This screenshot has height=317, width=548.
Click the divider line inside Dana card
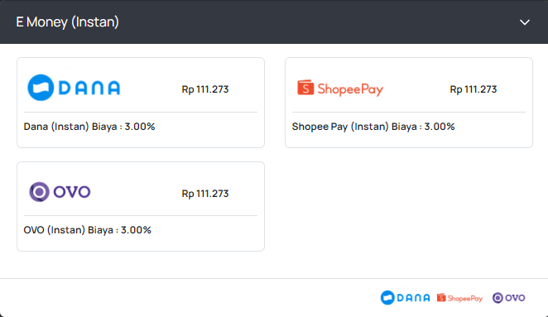tap(141, 113)
